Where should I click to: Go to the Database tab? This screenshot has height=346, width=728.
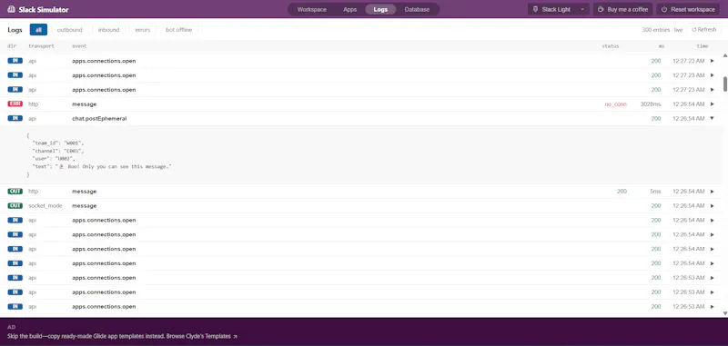coord(417,9)
